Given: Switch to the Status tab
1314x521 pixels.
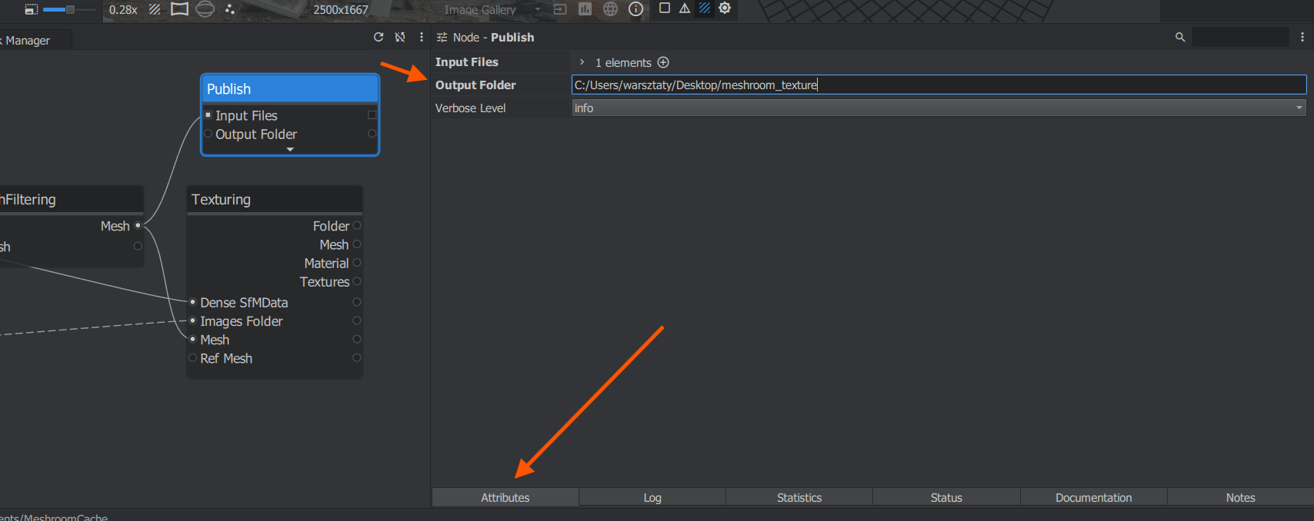Looking at the screenshot, I should pos(946,497).
